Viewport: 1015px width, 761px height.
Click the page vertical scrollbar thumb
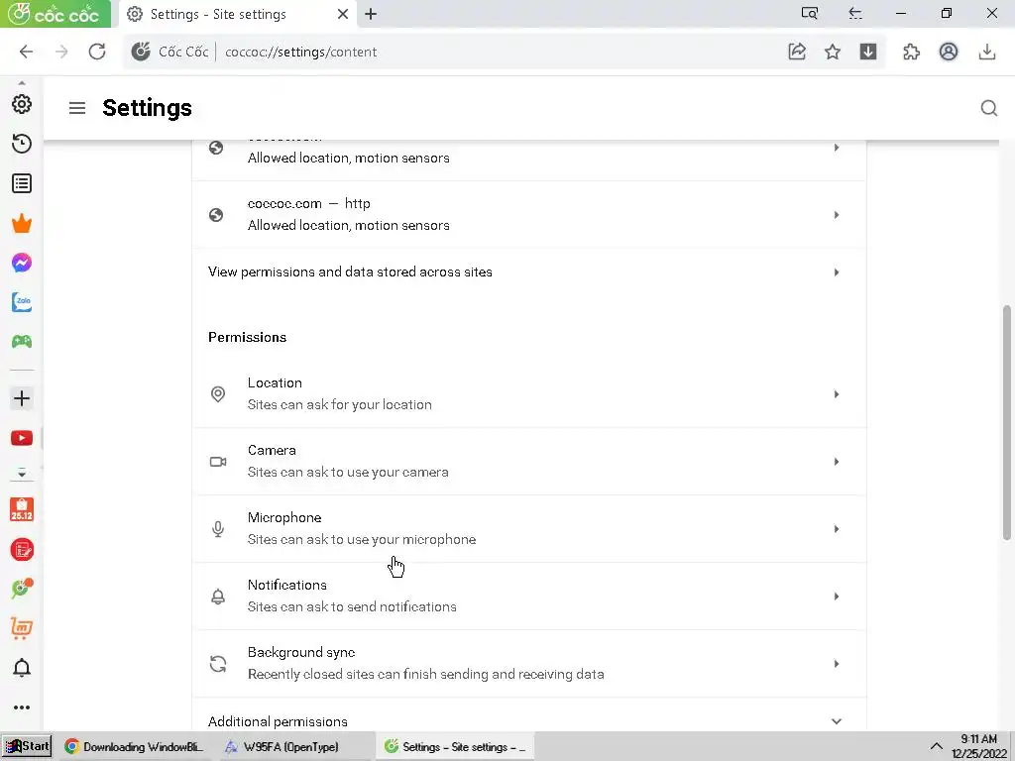pyautogui.click(x=1008, y=421)
